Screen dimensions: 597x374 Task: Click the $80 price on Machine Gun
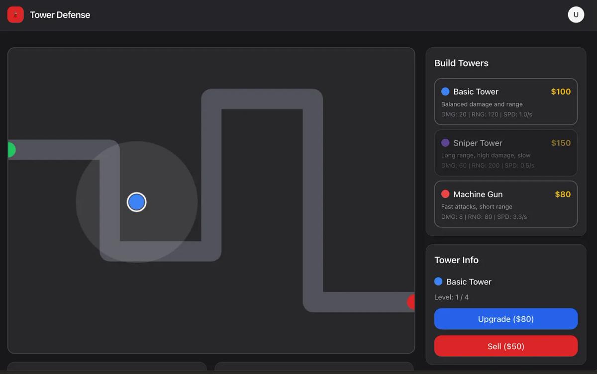tap(563, 194)
